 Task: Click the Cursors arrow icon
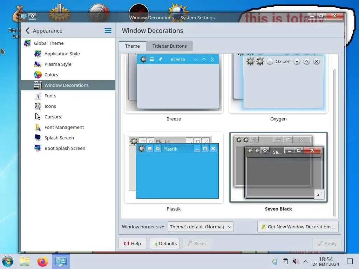[x=38, y=117]
